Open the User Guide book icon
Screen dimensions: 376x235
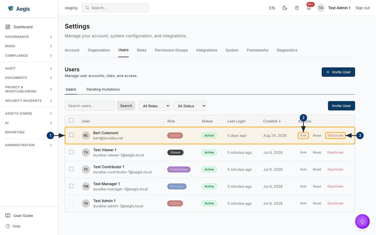pyautogui.click(x=8, y=216)
